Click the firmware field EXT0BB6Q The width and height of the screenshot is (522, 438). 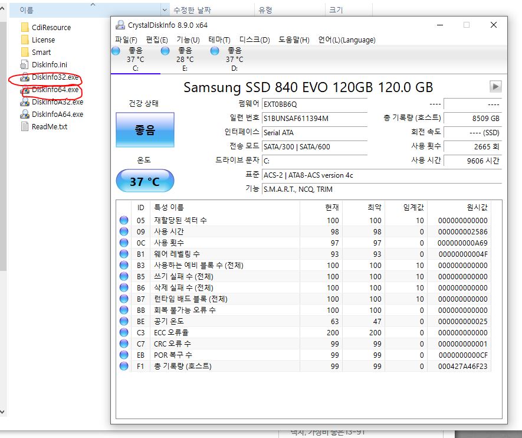click(x=314, y=104)
